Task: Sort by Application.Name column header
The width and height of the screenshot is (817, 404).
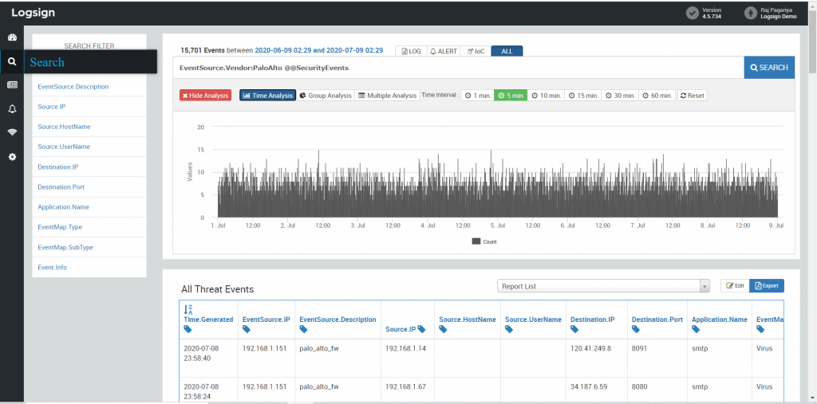Action: 720,320
